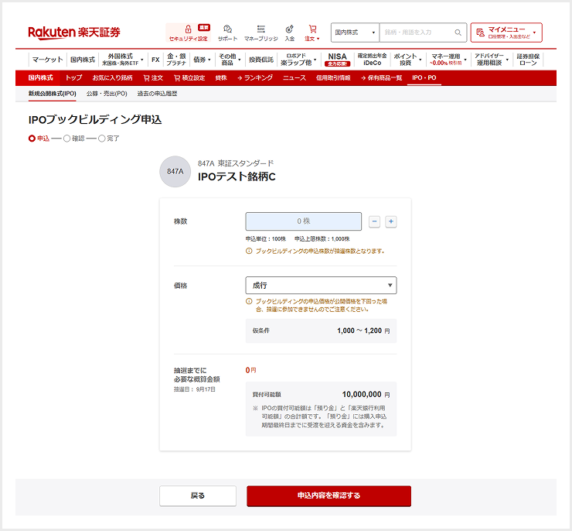Increase share count with plus button
Viewport: 572px width, 531px height.
[x=391, y=221]
